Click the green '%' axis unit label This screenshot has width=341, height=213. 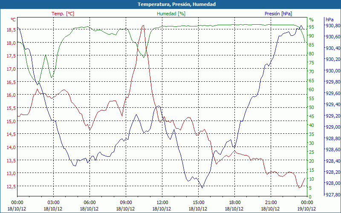[312, 20]
